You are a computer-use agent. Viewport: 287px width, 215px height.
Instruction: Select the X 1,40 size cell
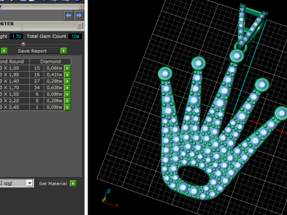coord(14,81)
